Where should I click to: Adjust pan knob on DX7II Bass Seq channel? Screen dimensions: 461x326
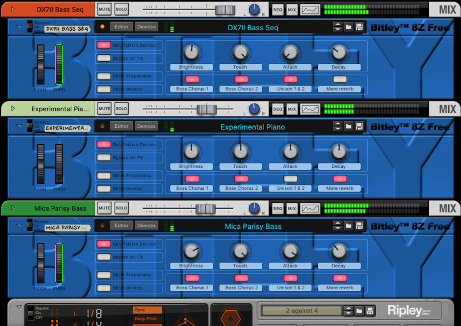254,9
